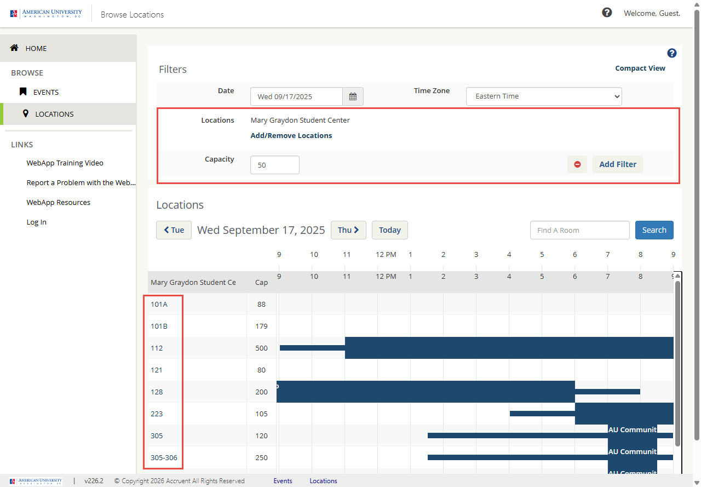Click the room 223 booking bar
Viewport: 701px width, 487px height.
coord(624,414)
